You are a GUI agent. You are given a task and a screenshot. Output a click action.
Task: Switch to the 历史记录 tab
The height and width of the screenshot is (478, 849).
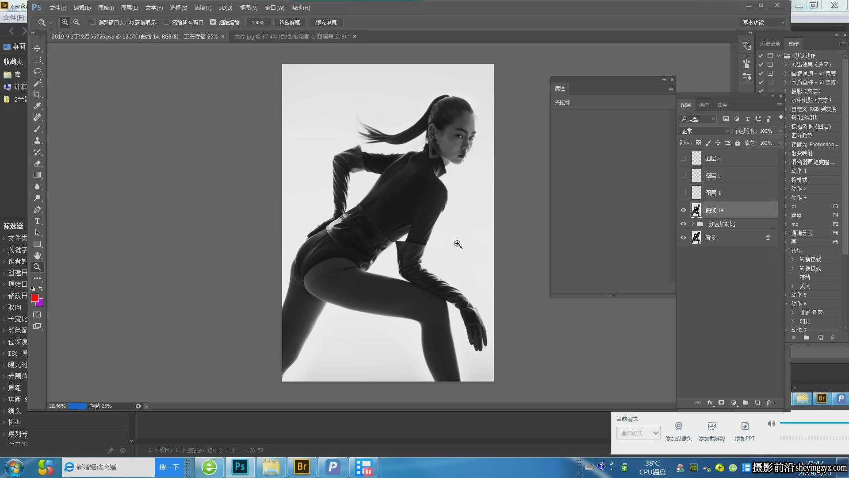pos(770,44)
